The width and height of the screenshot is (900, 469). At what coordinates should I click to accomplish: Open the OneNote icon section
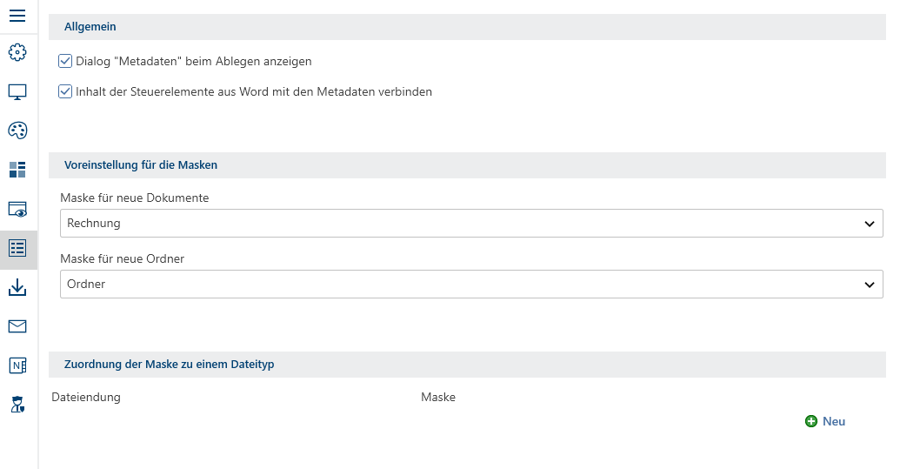(x=17, y=365)
